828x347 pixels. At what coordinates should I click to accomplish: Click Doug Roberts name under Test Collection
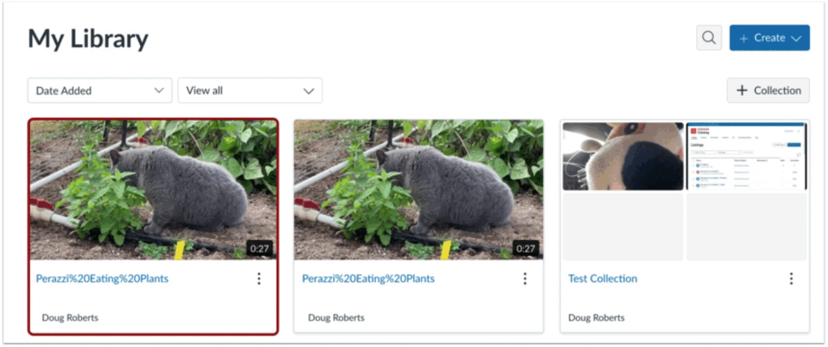click(x=596, y=318)
